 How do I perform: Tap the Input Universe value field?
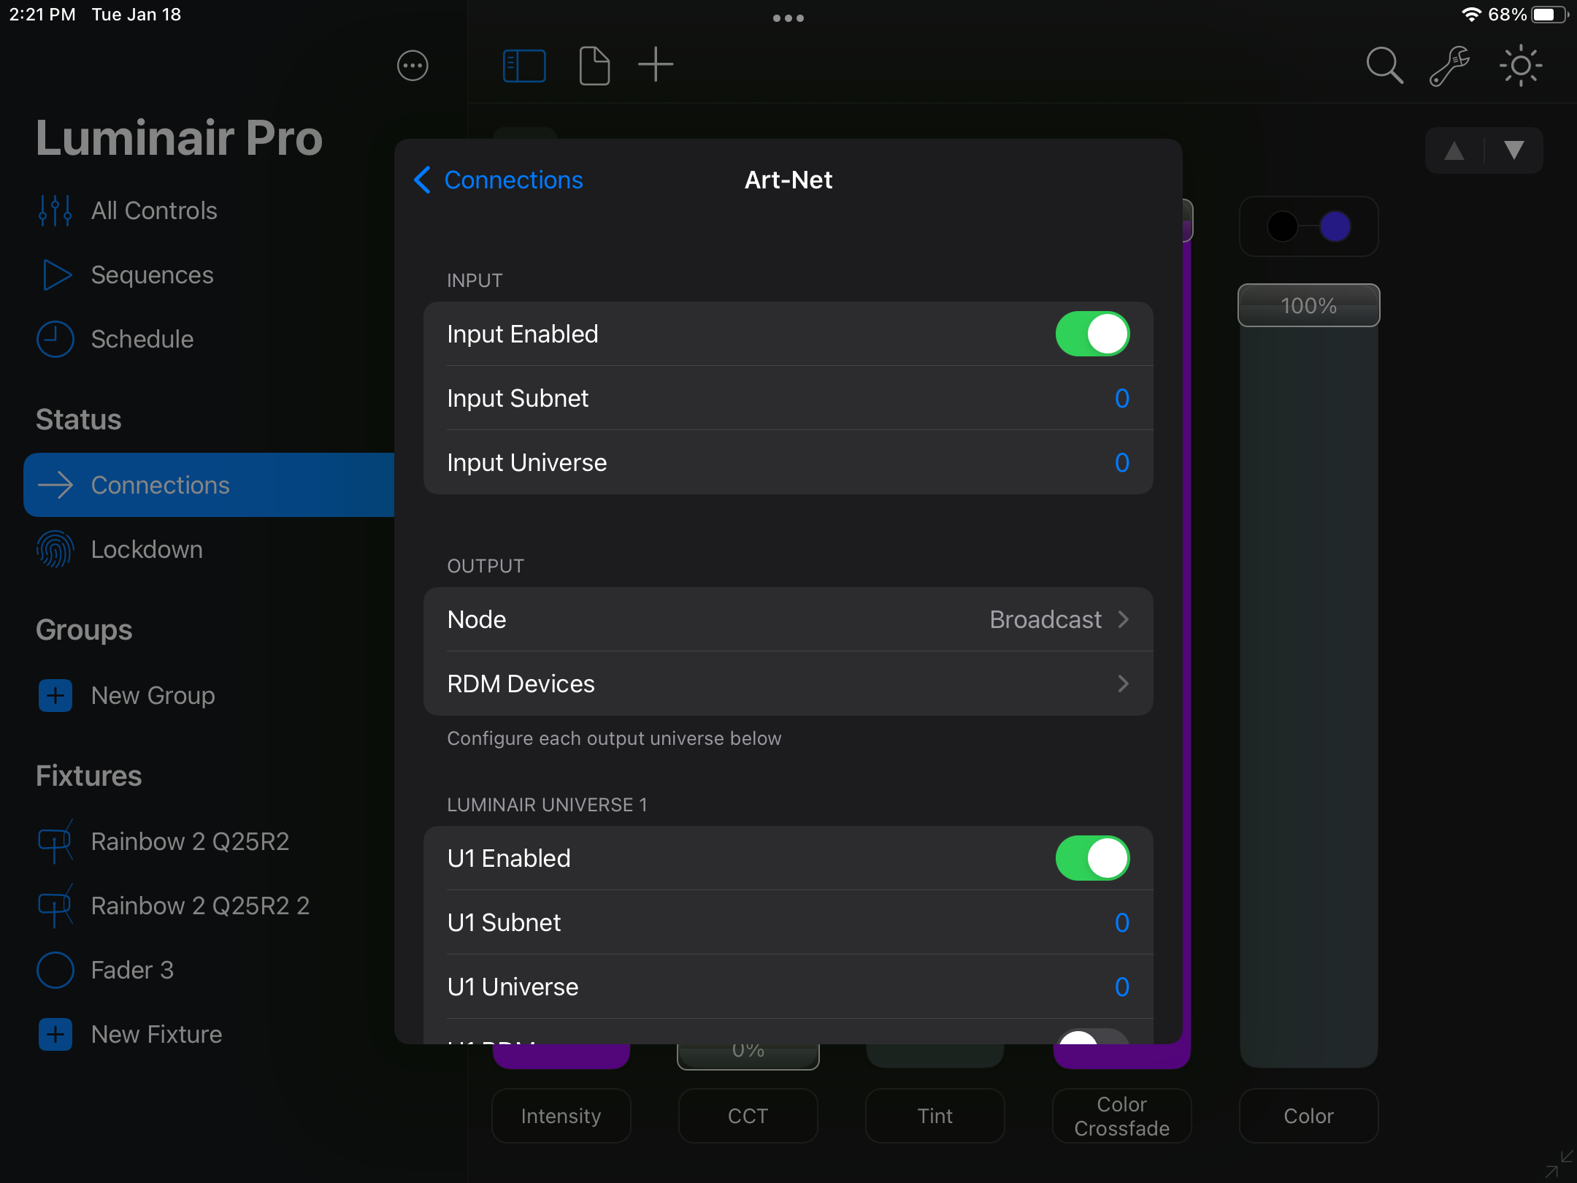click(1121, 462)
